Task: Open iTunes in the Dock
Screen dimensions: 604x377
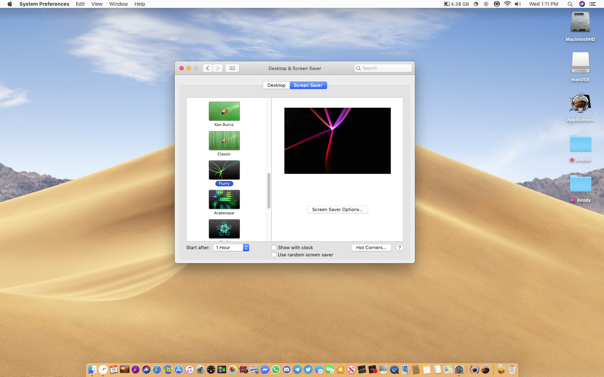Action: 189,369
